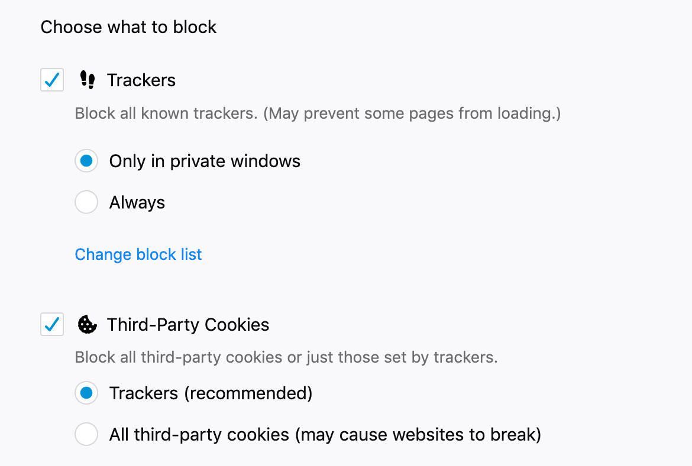692x466 pixels.
Task: Uncheck the Trackers checkbox
Action: click(52, 80)
